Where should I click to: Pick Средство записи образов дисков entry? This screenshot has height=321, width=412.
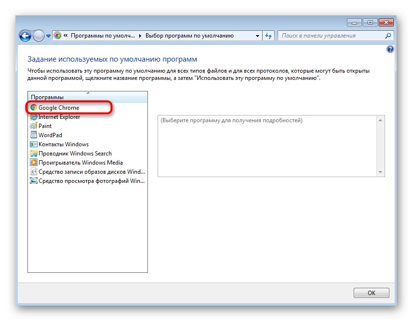point(88,172)
